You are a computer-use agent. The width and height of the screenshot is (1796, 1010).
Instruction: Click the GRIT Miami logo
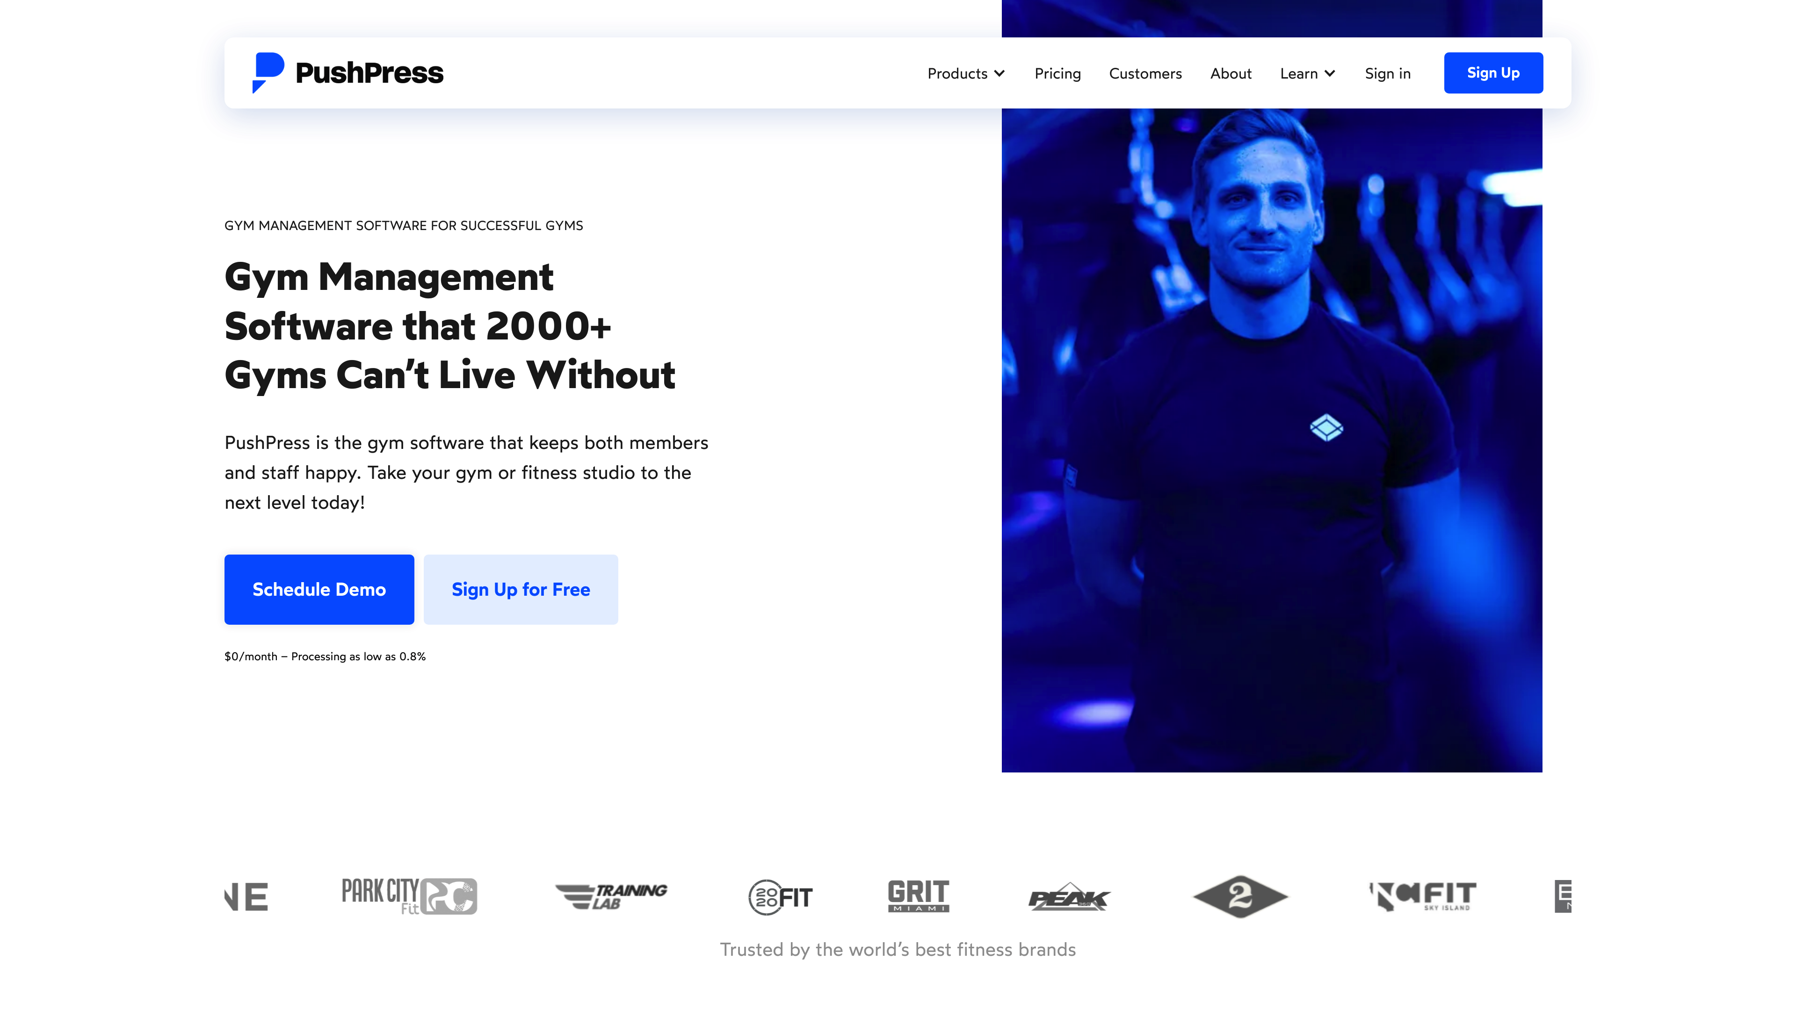coord(918,896)
